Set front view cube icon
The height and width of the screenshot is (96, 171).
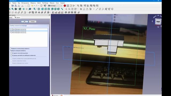point(42,9)
